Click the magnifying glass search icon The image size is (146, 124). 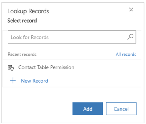(130, 37)
